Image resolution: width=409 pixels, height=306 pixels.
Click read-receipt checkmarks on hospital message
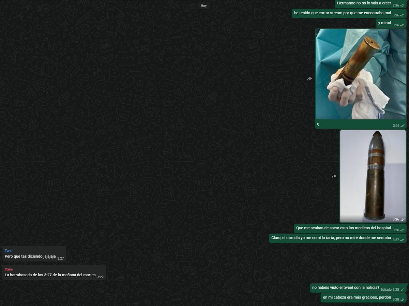coord(403,230)
